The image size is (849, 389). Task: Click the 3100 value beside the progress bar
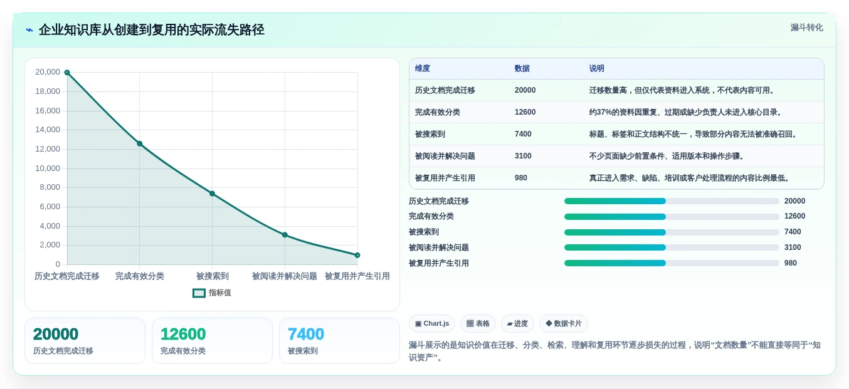(x=793, y=247)
